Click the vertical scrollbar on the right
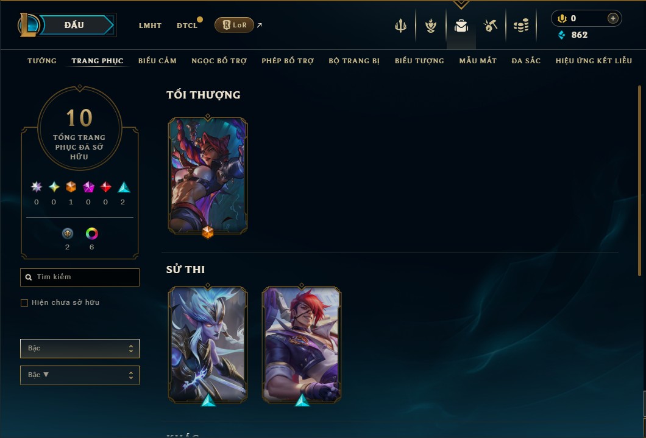The width and height of the screenshot is (646, 438). pos(639,181)
